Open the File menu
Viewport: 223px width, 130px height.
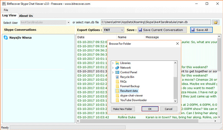coord(6,10)
